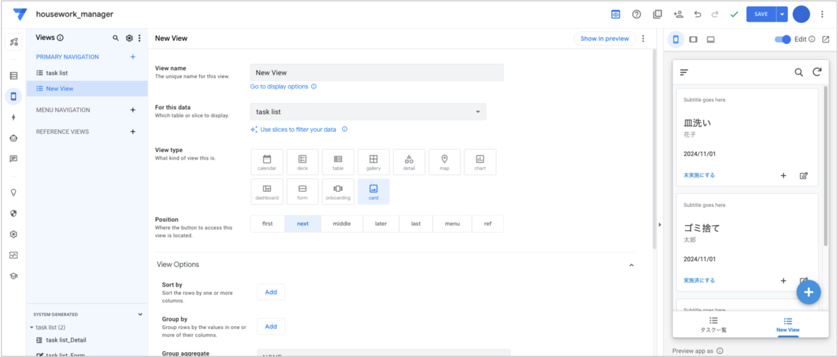Image resolution: width=838 pixels, height=357 pixels.
Task: Follow Go to display options link
Action: [279, 86]
